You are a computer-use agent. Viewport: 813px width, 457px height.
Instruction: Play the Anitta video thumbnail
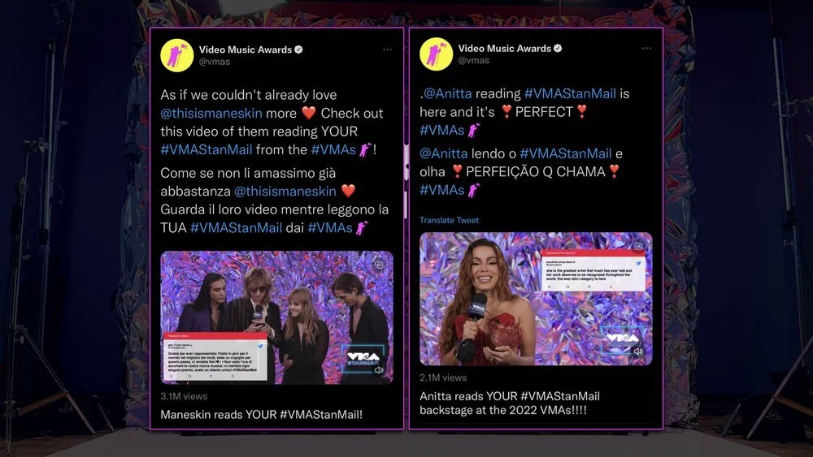(x=536, y=300)
